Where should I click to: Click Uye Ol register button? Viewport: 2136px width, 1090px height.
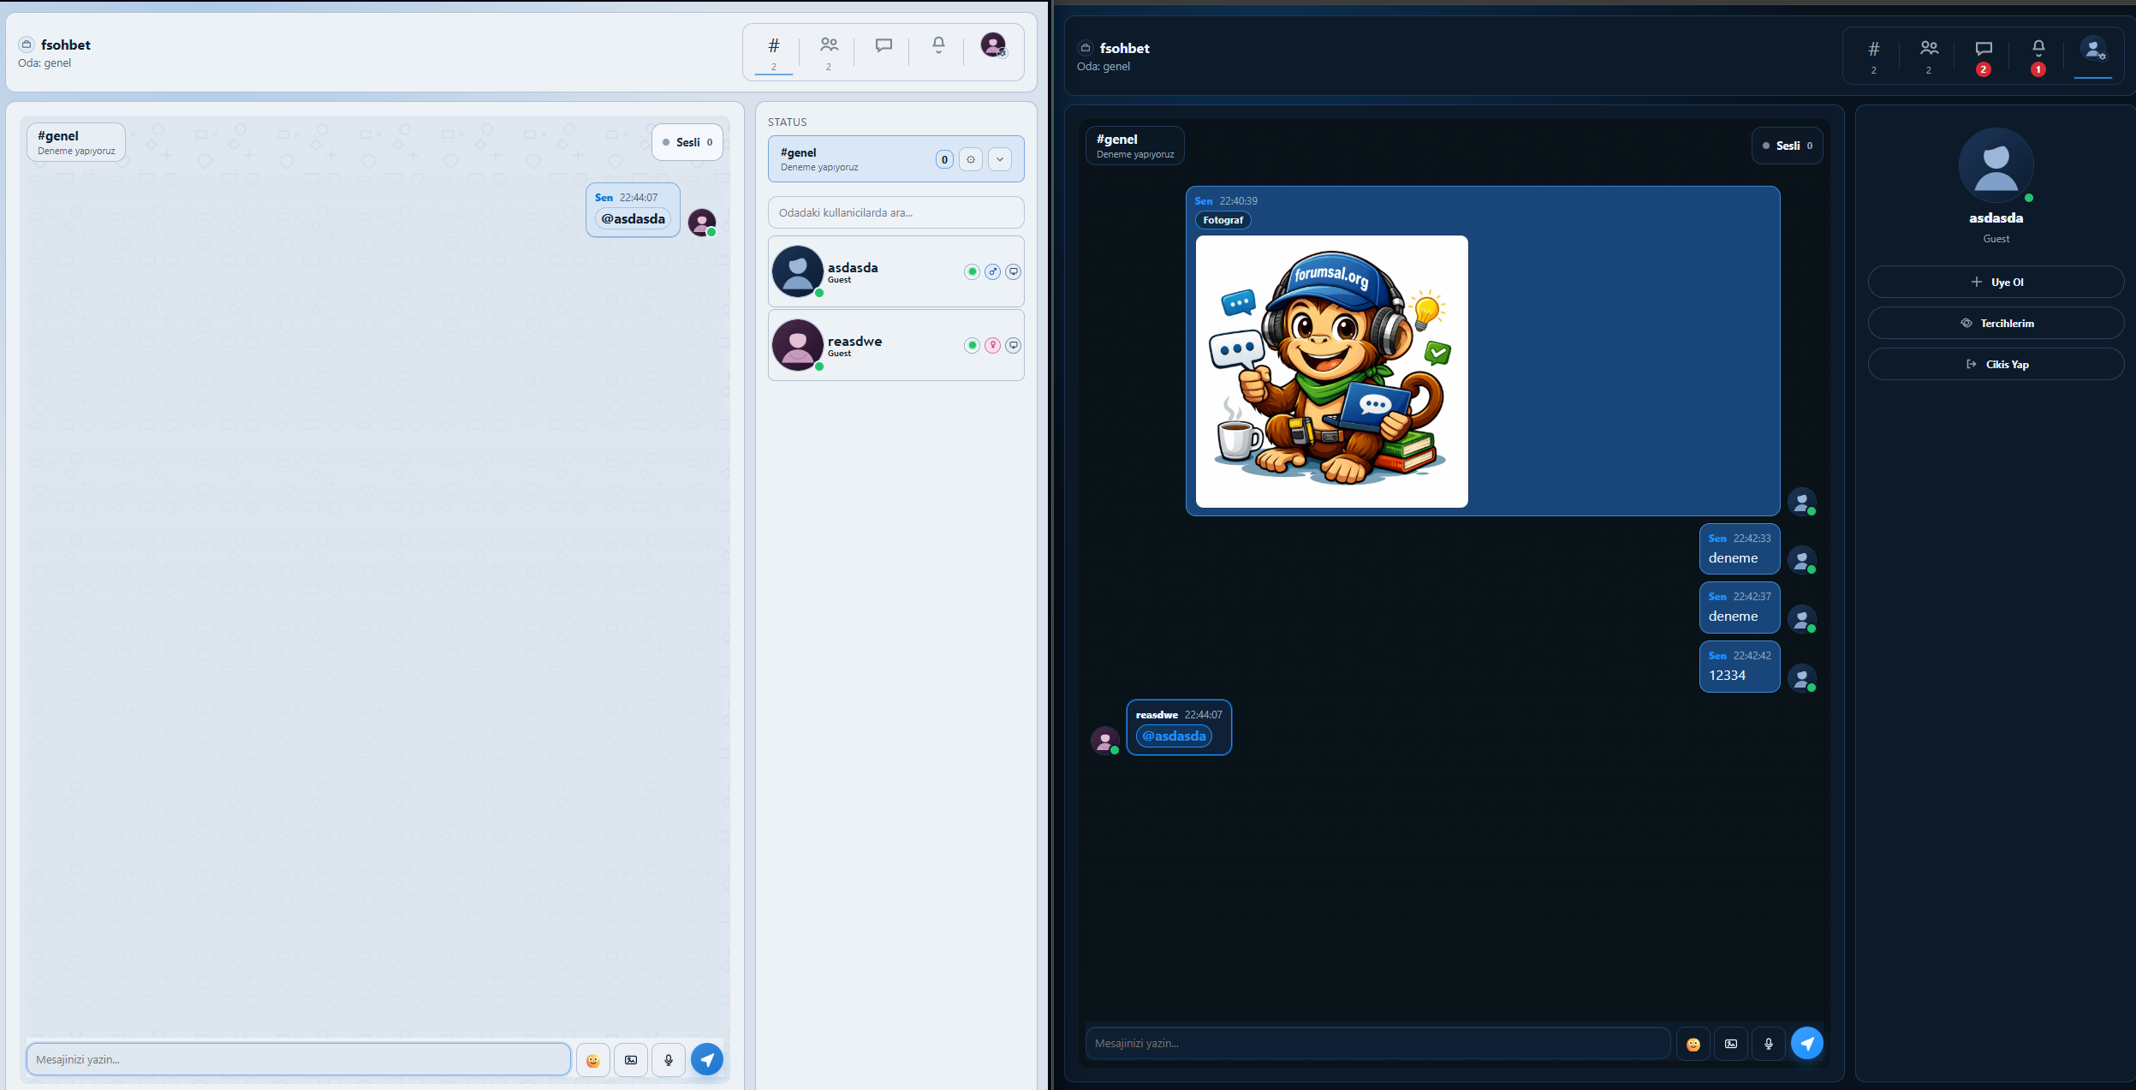pos(1995,282)
